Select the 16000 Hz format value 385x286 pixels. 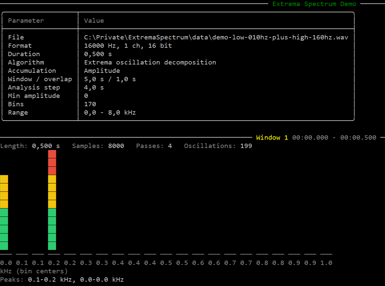[x=128, y=46]
